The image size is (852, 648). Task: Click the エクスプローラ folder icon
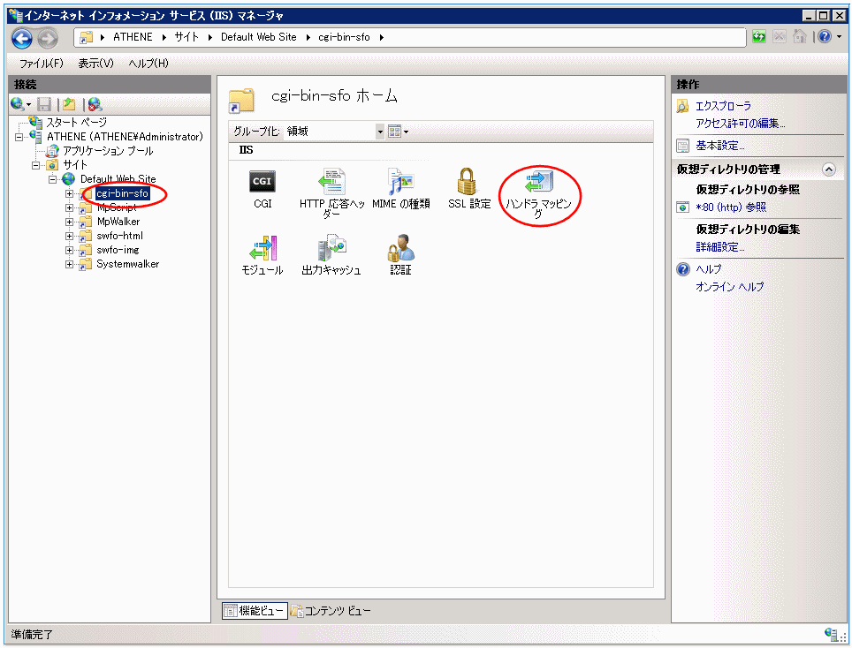point(682,106)
